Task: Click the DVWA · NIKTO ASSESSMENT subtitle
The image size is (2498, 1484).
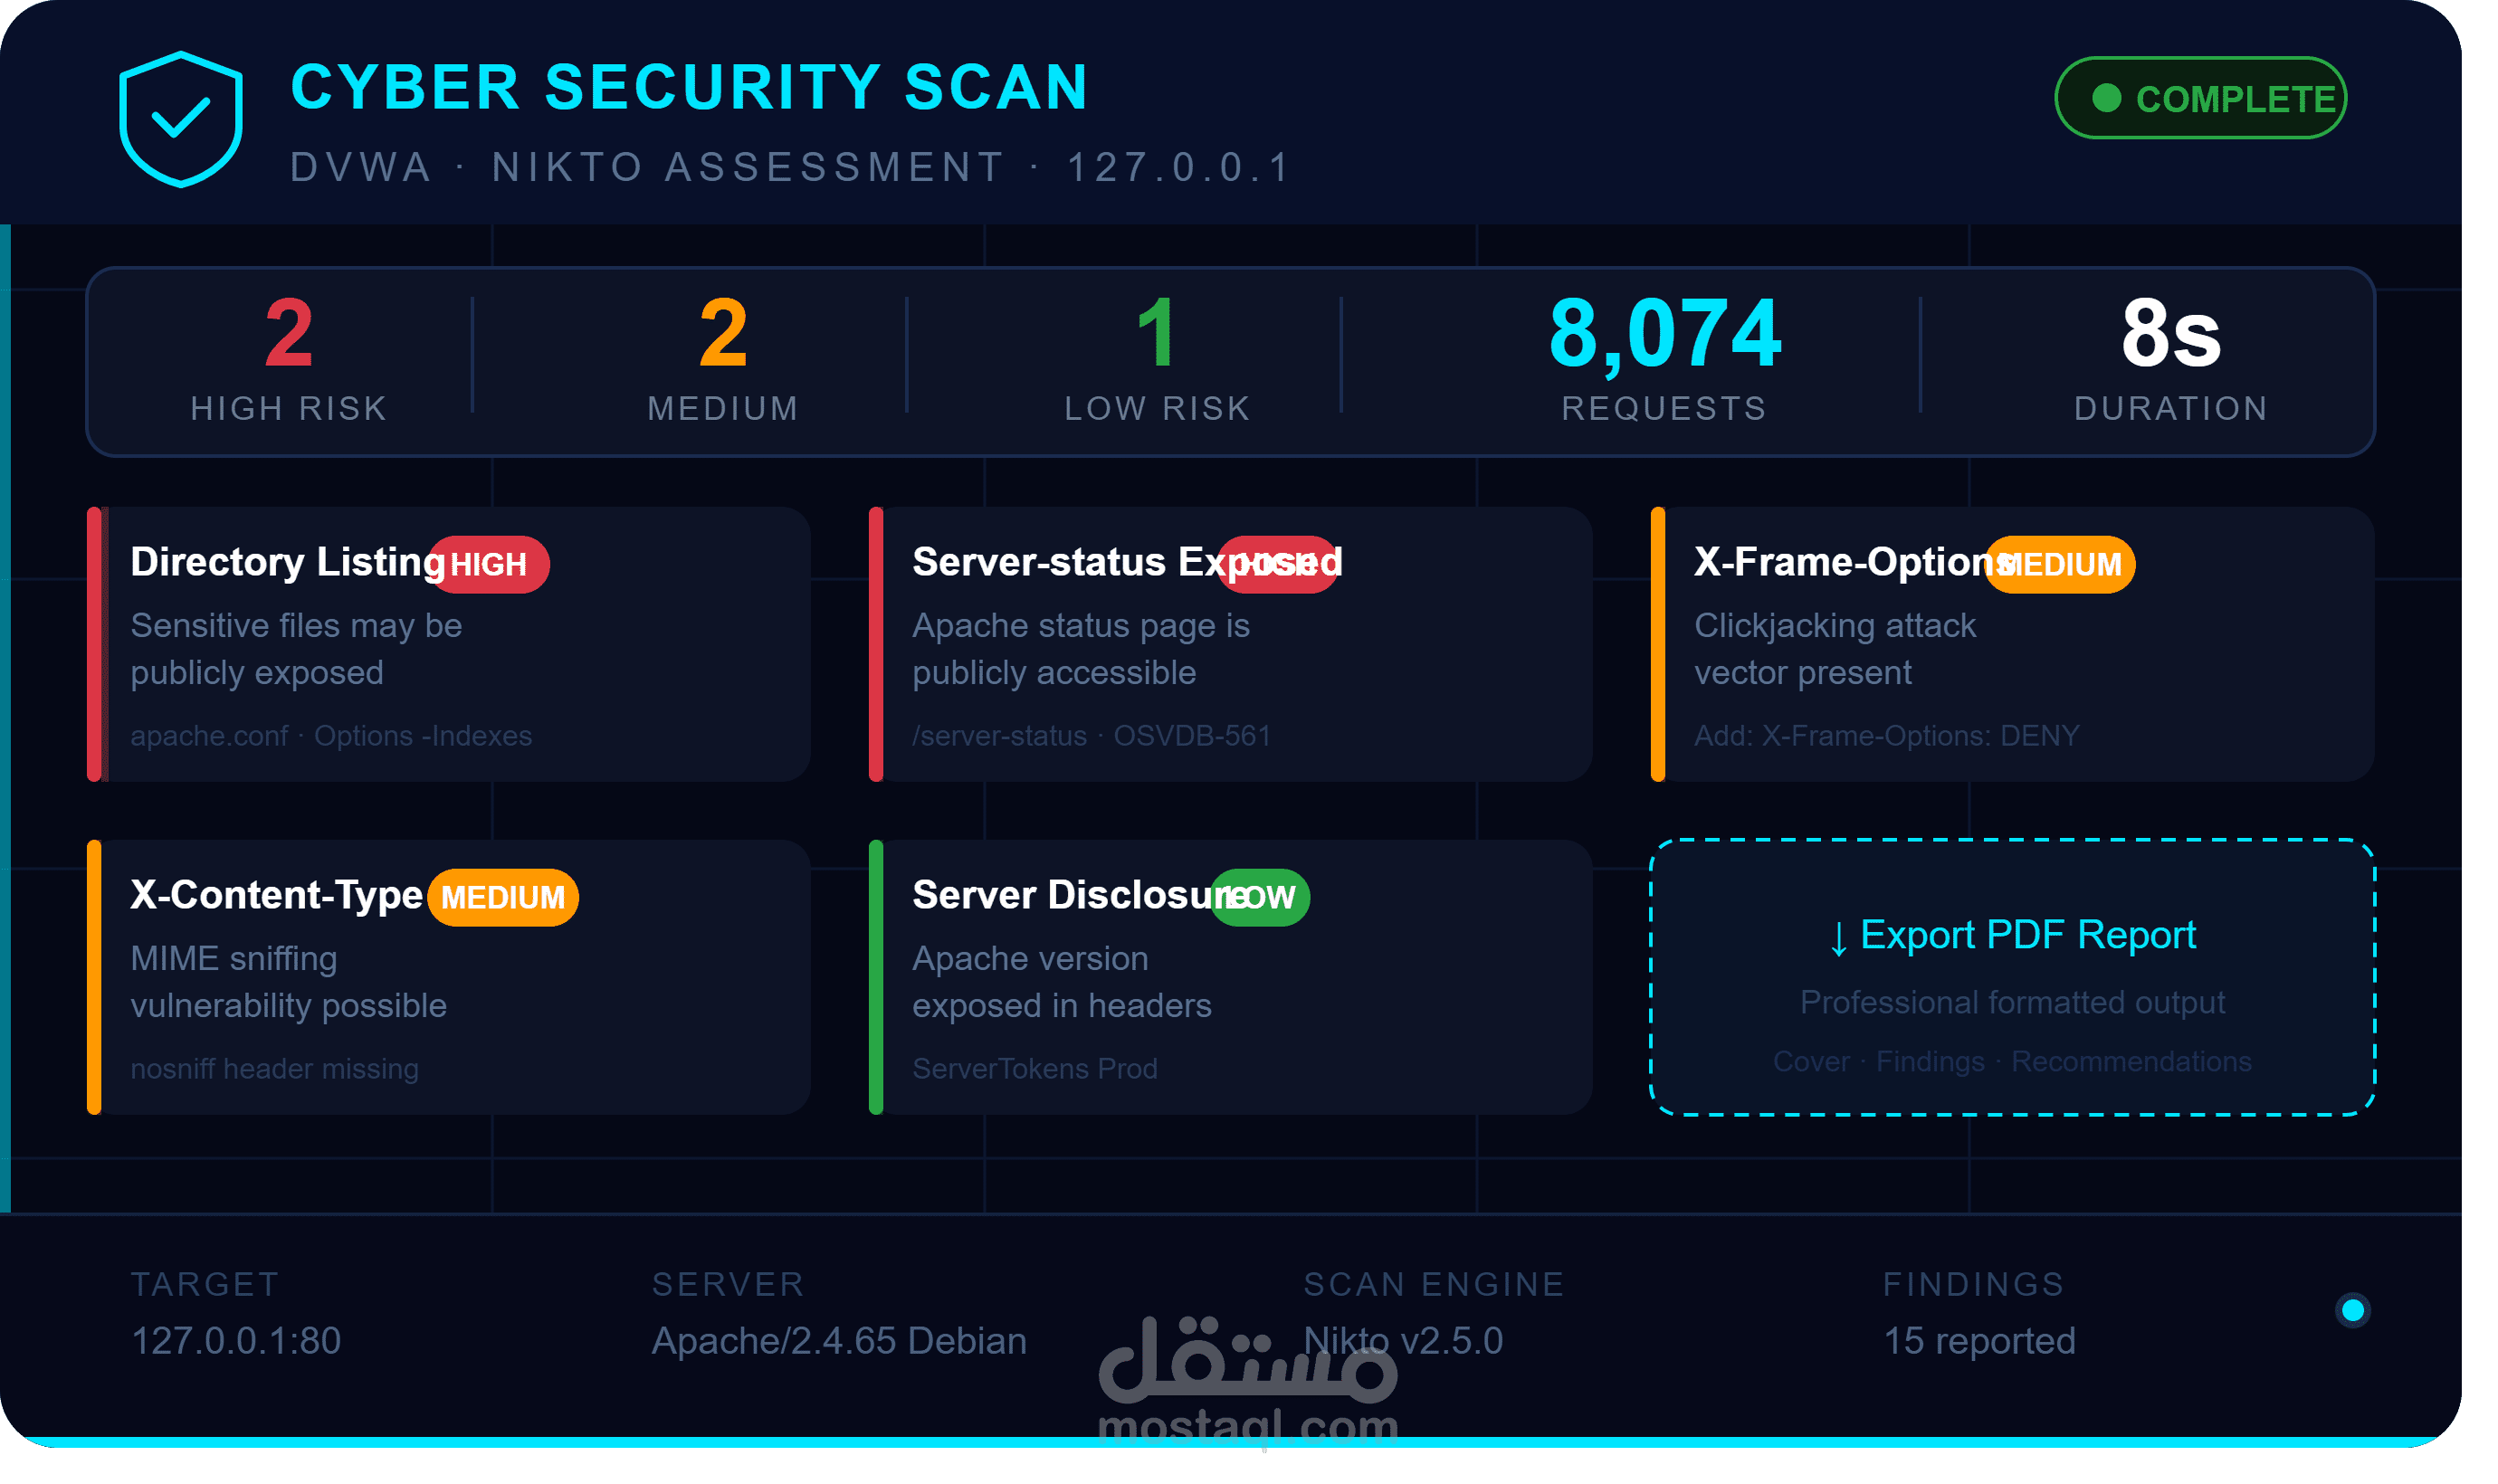Action: pos(791,167)
